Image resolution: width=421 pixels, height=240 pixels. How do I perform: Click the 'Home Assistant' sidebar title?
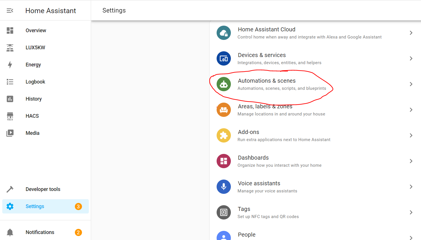51,11
